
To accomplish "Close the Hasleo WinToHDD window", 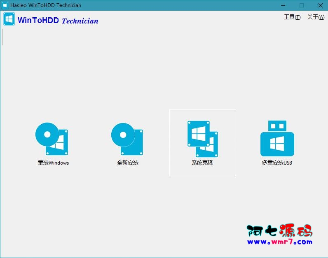I will (320, 5).
